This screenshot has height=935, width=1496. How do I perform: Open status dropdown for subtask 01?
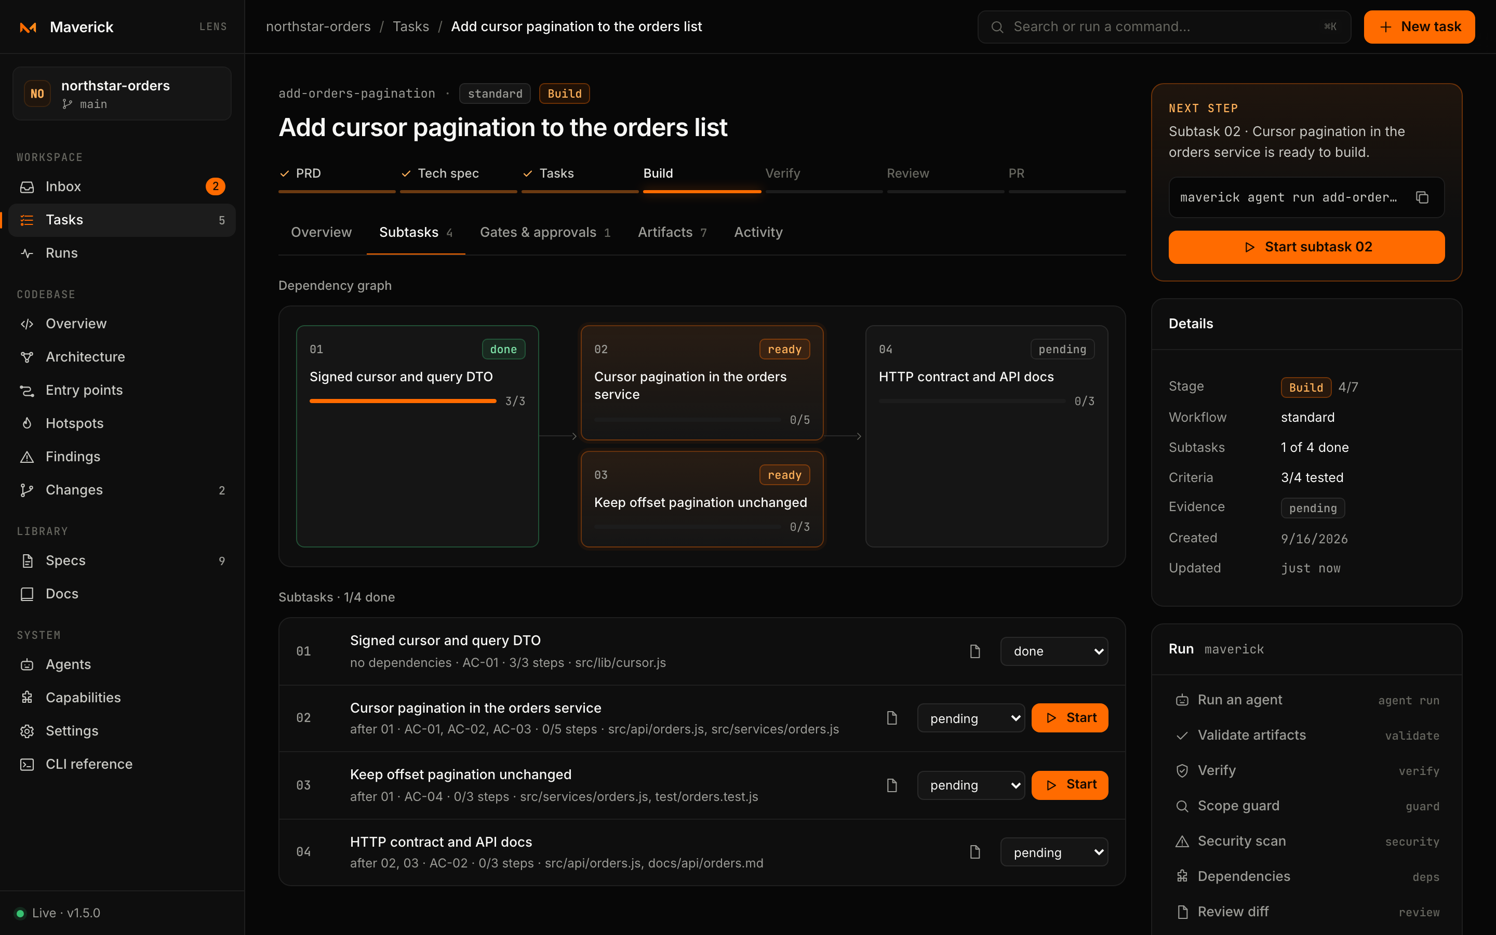click(x=1054, y=651)
